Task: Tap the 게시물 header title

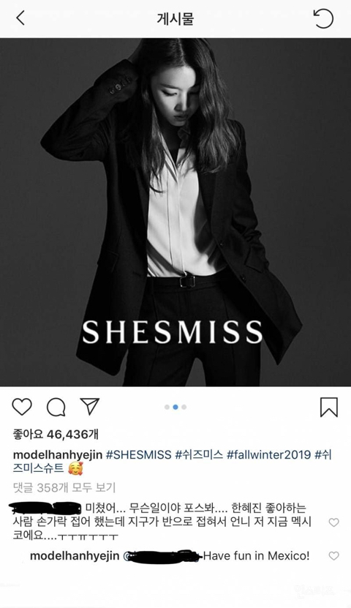Action: pos(175,19)
